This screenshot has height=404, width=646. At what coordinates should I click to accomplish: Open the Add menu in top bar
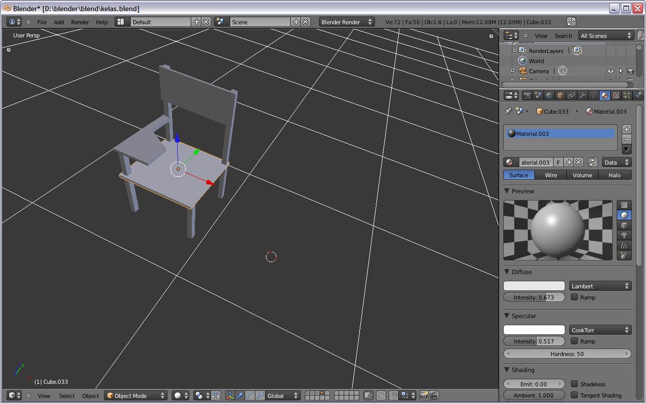59,22
